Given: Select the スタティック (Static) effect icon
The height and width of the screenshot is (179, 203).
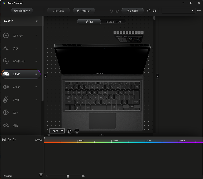Looking at the screenshot, I should click(6, 35).
